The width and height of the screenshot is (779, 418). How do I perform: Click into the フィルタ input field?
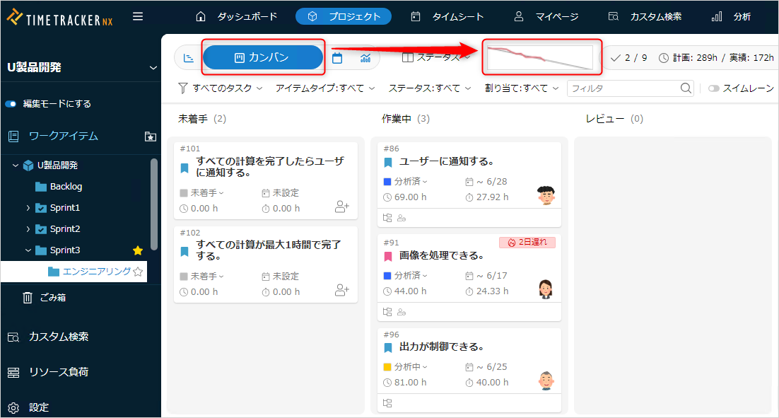(x=622, y=88)
